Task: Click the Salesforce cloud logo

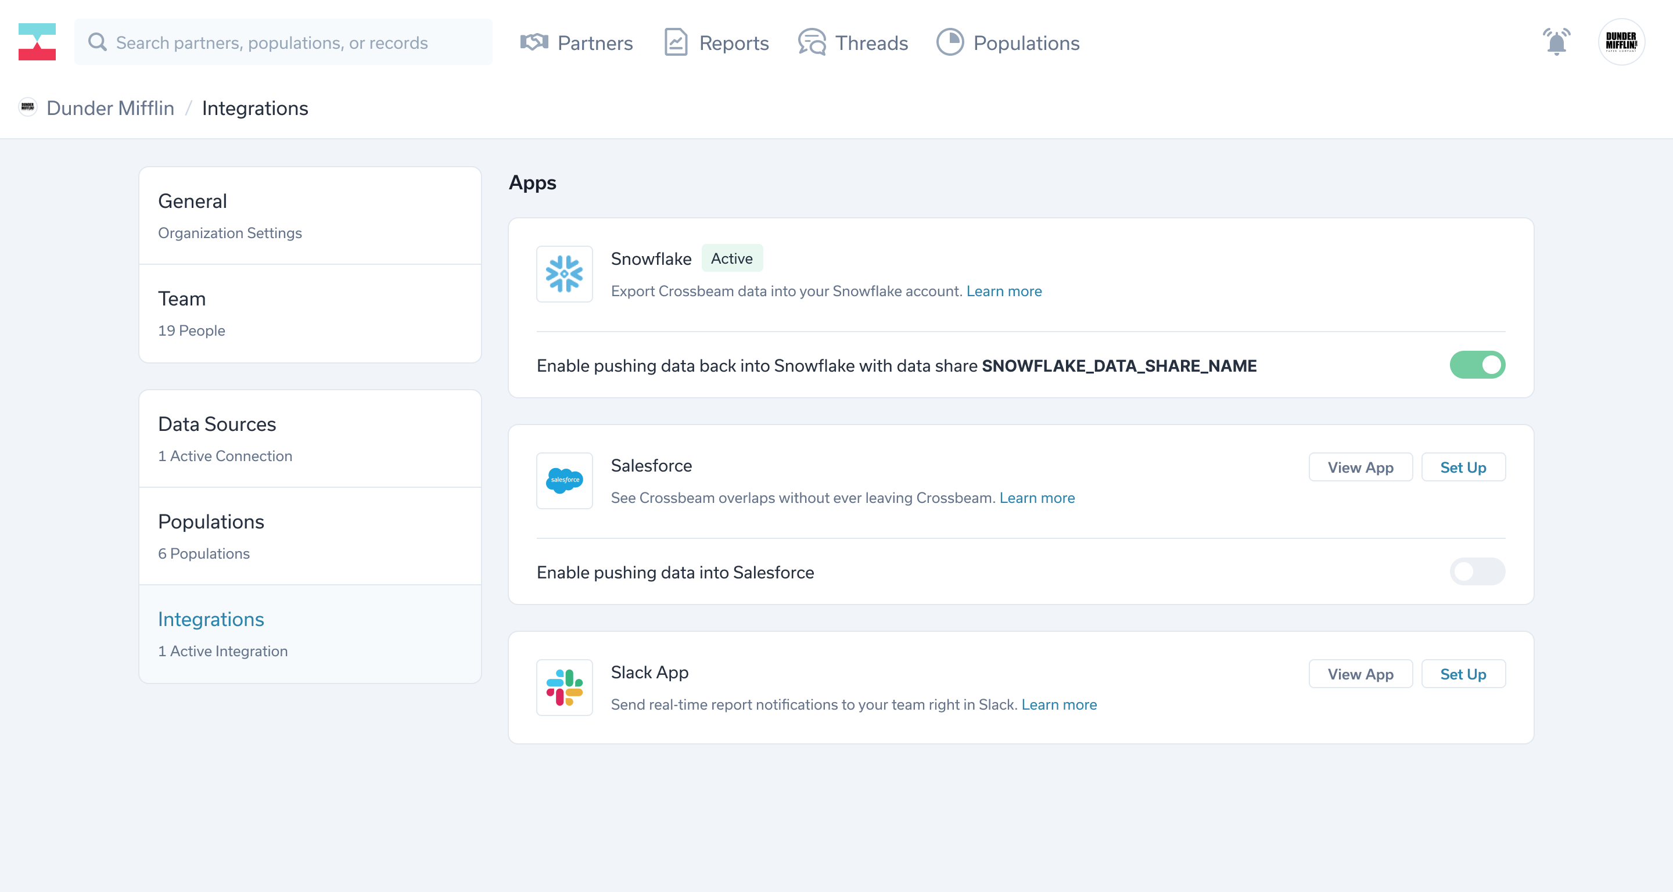Action: [x=563, y=480]
